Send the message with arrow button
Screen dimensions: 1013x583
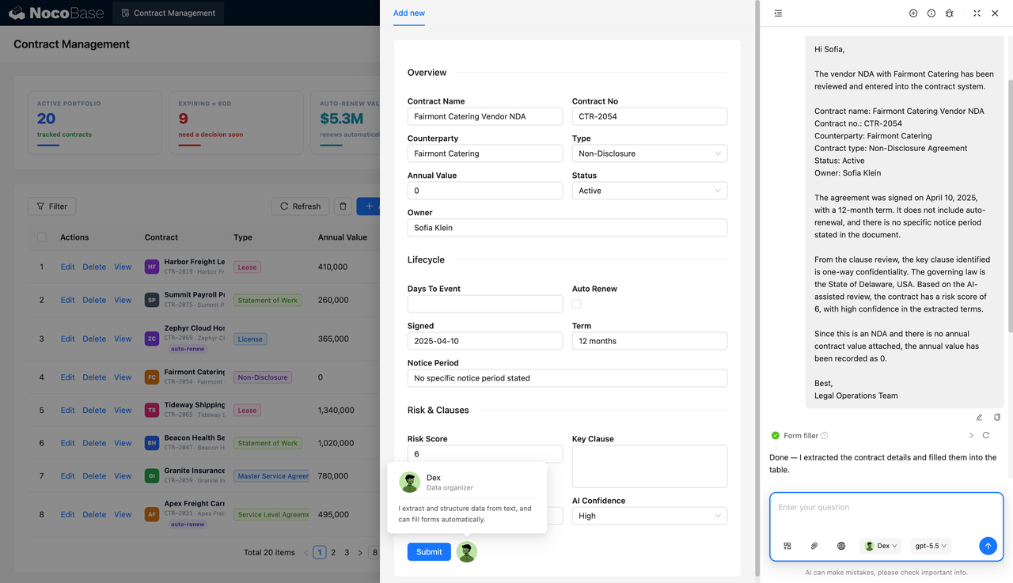coord(988,546)
